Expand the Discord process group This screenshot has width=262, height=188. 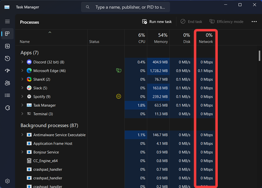coord(22,62)
